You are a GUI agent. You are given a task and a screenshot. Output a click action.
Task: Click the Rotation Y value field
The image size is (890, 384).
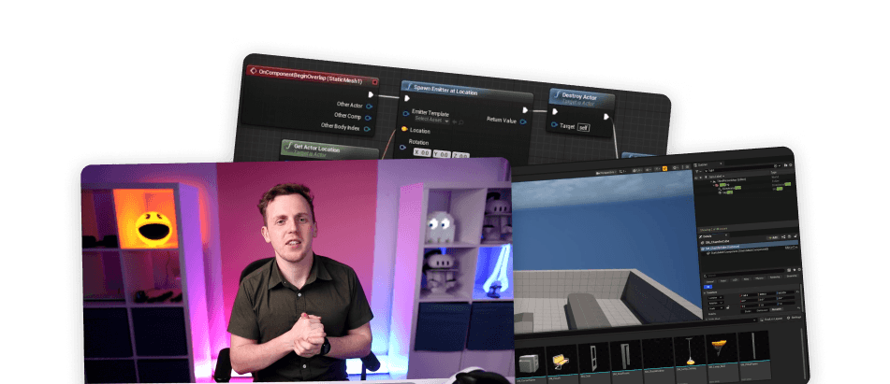441,154
